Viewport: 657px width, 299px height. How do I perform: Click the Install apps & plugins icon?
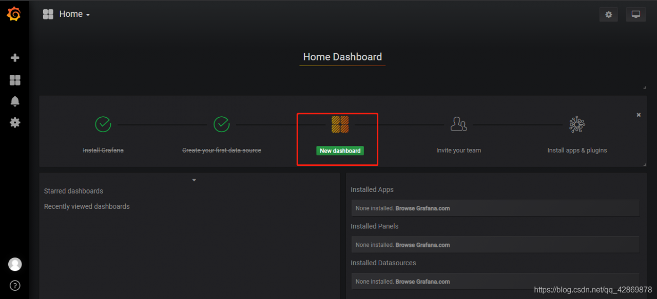(577, 124)
